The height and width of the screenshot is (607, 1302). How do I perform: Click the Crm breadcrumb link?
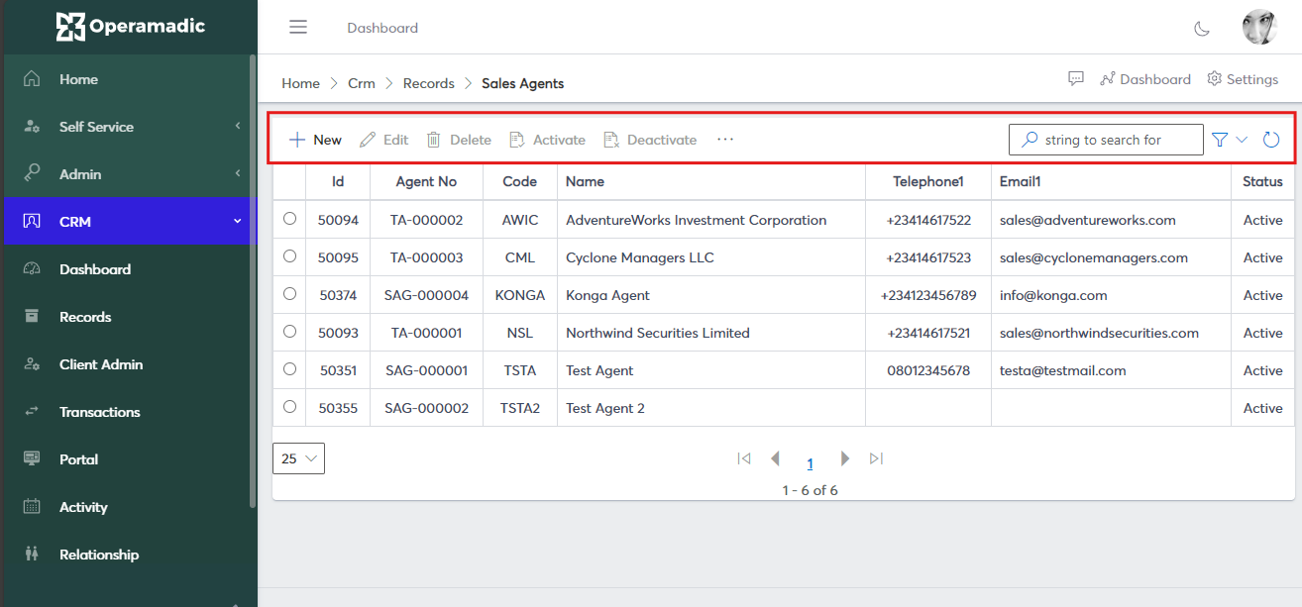pos(362,83)
